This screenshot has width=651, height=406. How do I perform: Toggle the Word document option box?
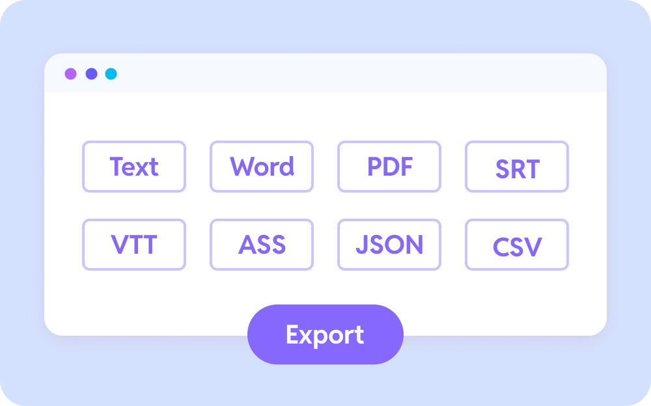262,167
